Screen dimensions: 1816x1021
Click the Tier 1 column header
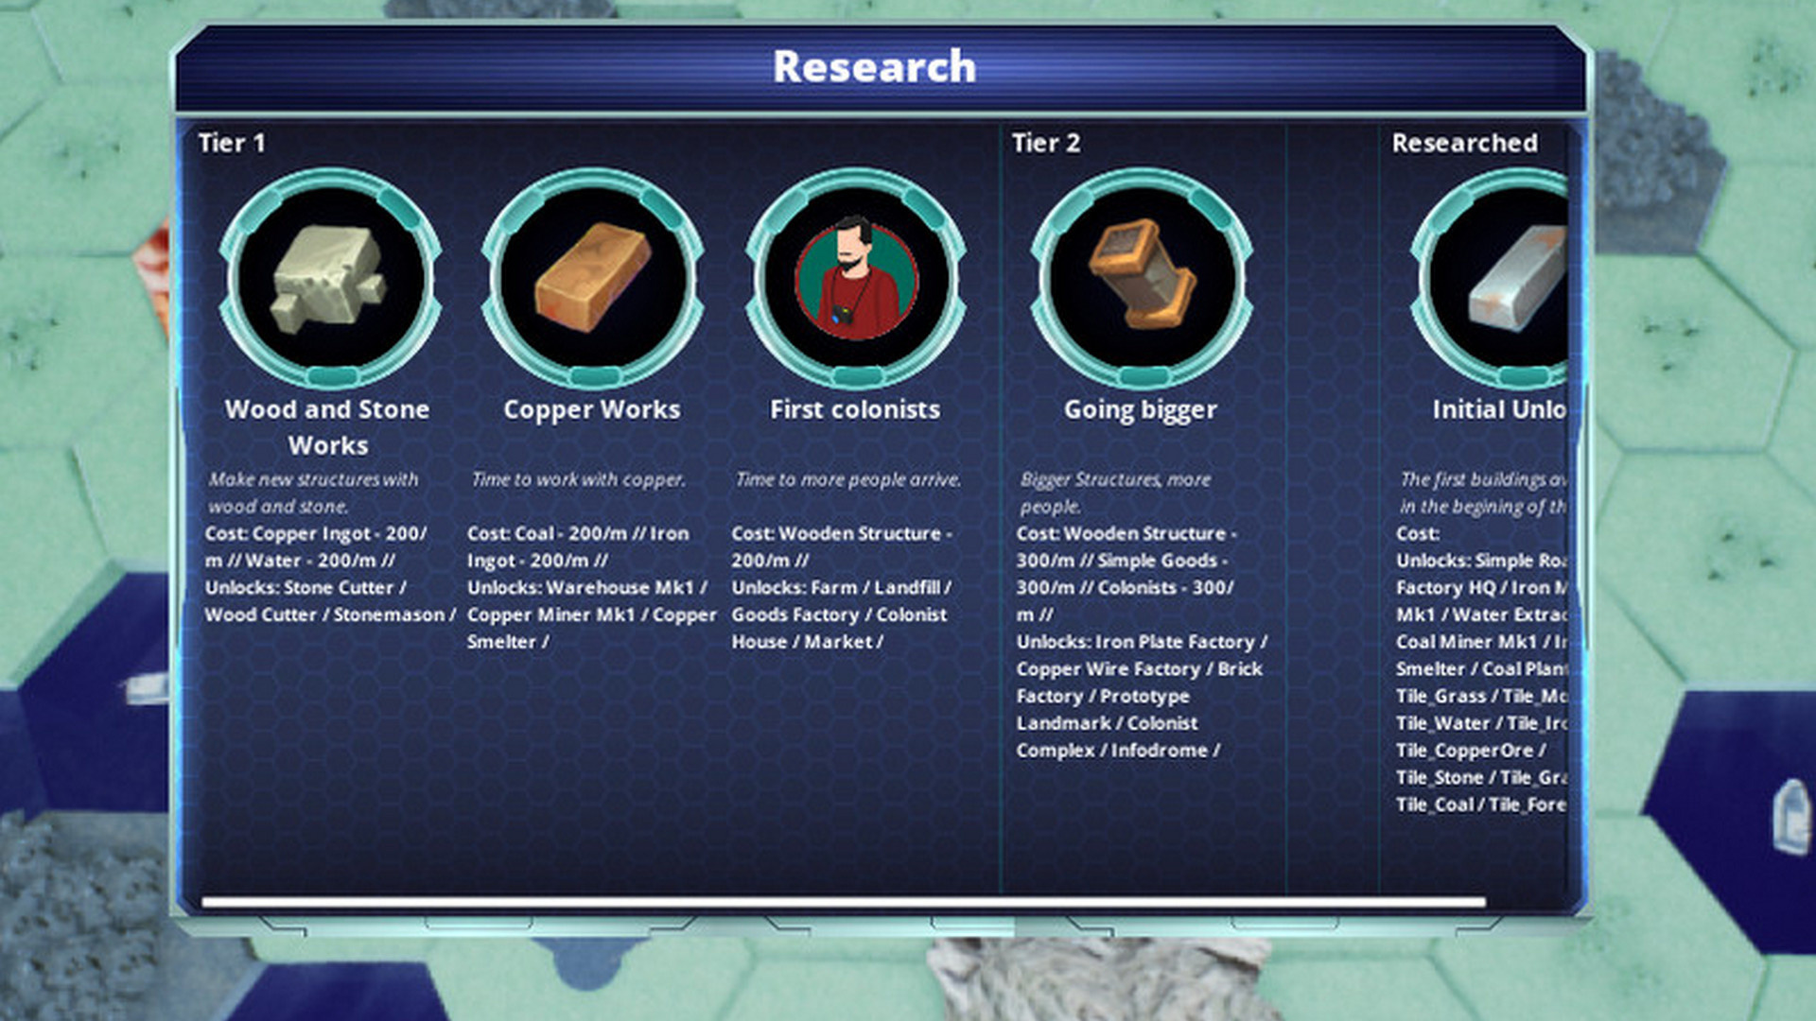coord(230,144)
